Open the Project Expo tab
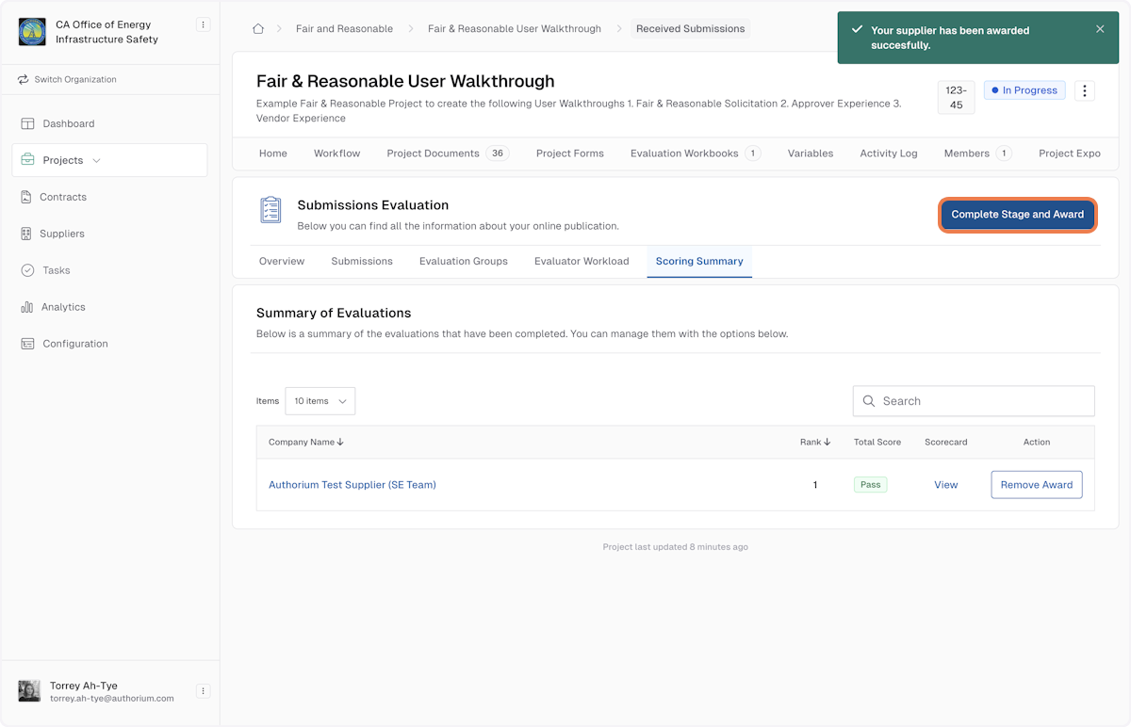 (1070, 153)
